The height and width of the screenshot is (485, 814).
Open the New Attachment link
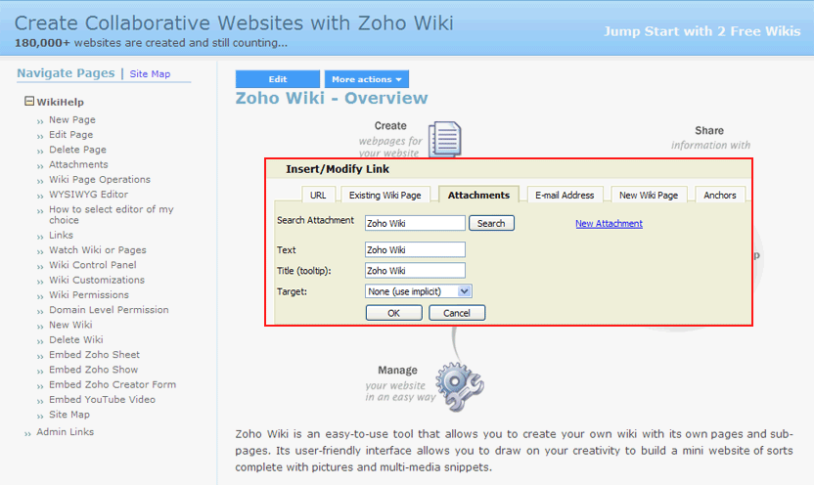point(609,224)
